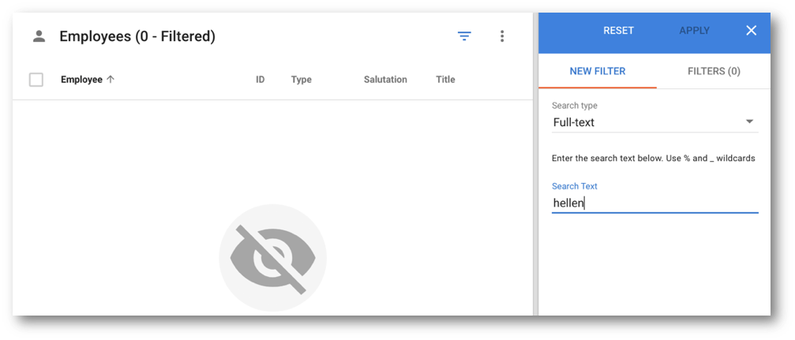Viewport: 795px width, 340px height.
Task: Sort by the Title column header
Action: [x=445, y=80]
